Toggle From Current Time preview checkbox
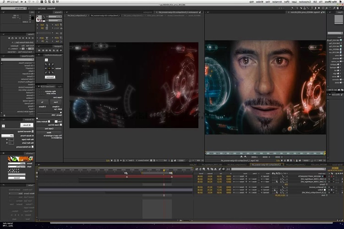Viewport: 344px width, 229px height. [x=33, y=52]
